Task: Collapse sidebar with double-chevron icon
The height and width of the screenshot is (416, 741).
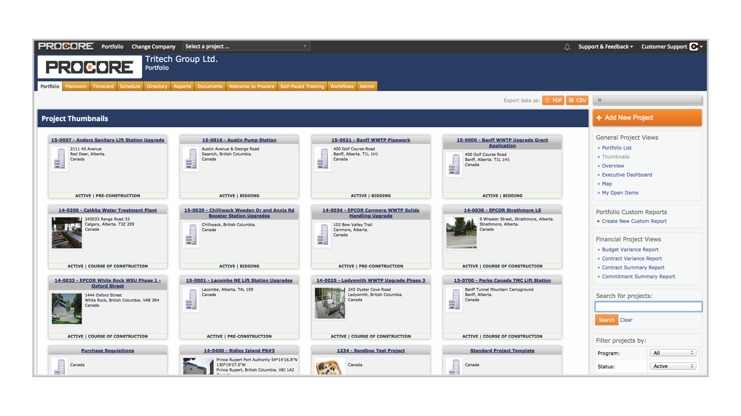Action: click(x=600, y=100)
